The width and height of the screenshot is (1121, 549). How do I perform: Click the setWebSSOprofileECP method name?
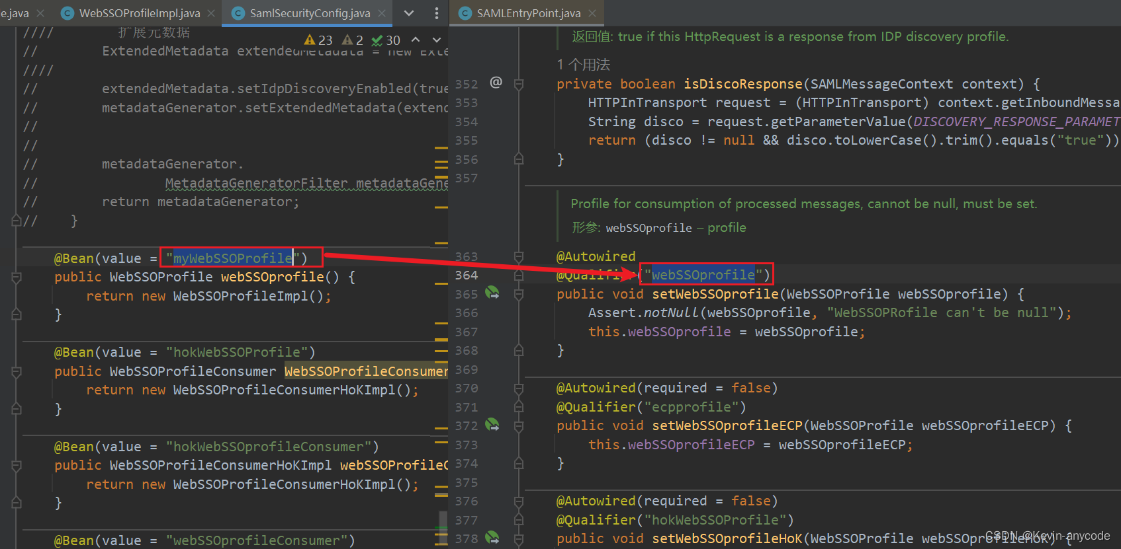click(x=727, y=425)
